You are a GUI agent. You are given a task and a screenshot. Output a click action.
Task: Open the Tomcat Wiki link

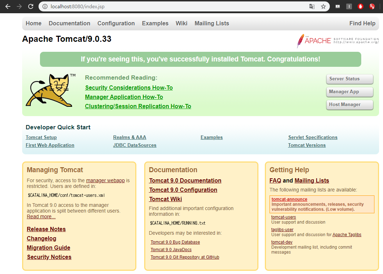(x=166, y=199)
